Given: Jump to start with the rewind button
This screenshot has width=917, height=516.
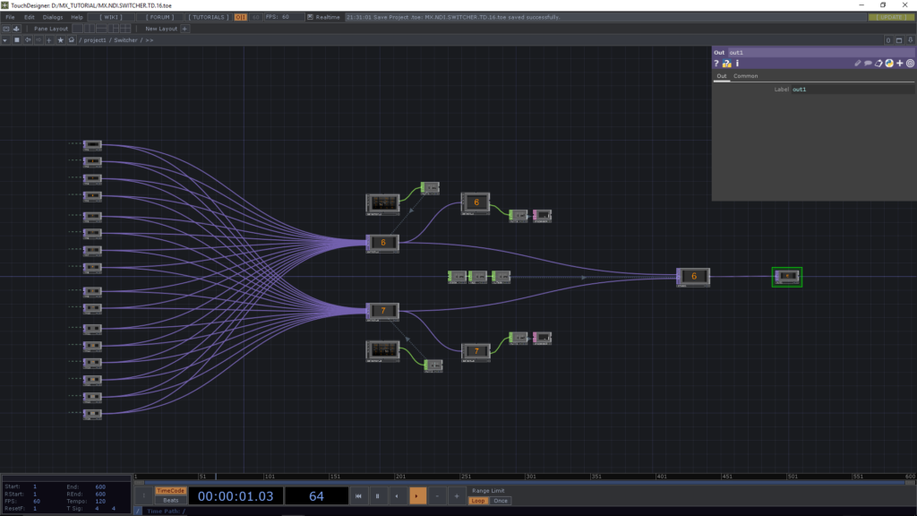Looking at the screenshot, I should click(358, 495).
